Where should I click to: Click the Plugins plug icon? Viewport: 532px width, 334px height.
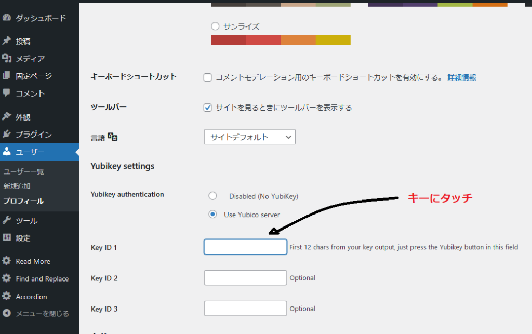7,135
